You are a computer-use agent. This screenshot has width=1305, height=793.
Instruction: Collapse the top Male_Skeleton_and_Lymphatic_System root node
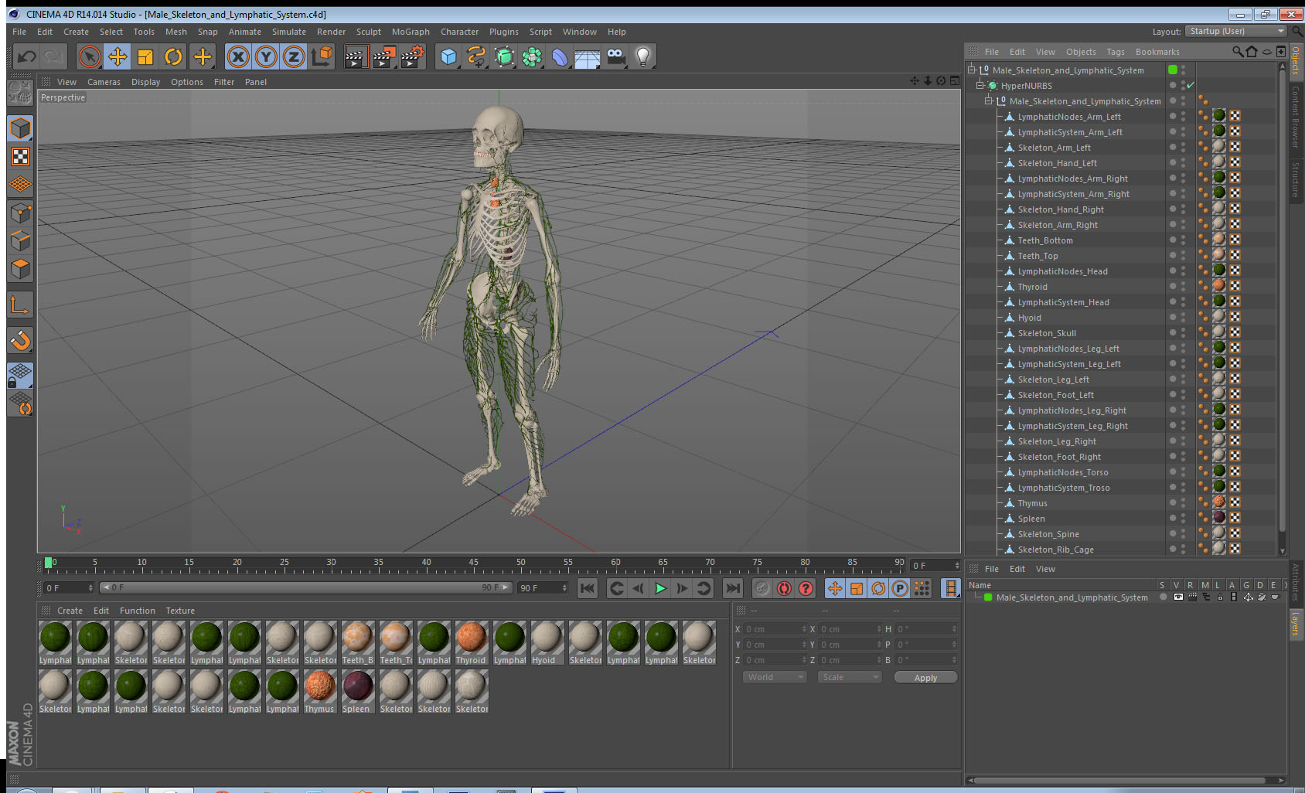(972, 70)
